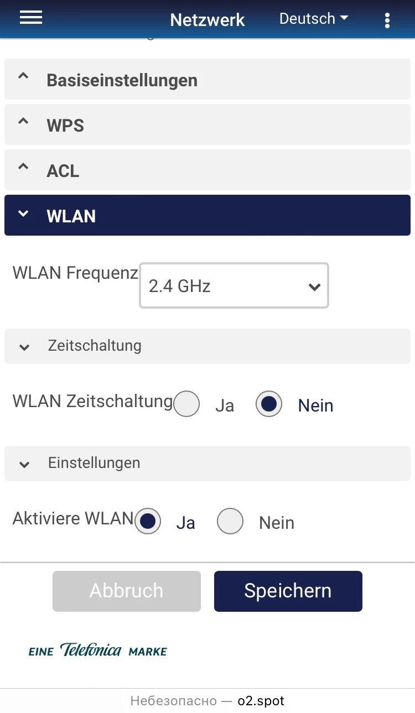The width and height of the screenshot is (415, 713).
Task: Select Ja for Aktiviere WLAN
Action: tap(148, 522)
